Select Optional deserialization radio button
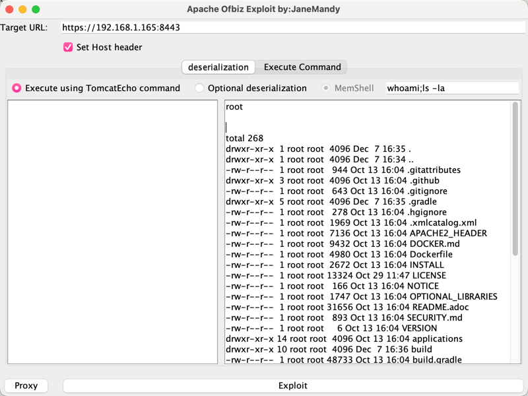The image size is (528, 396). coord(199,88)
